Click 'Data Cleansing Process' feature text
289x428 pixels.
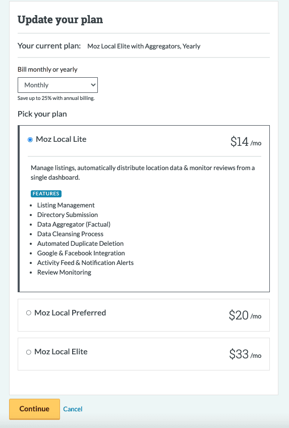coord(70,234)
